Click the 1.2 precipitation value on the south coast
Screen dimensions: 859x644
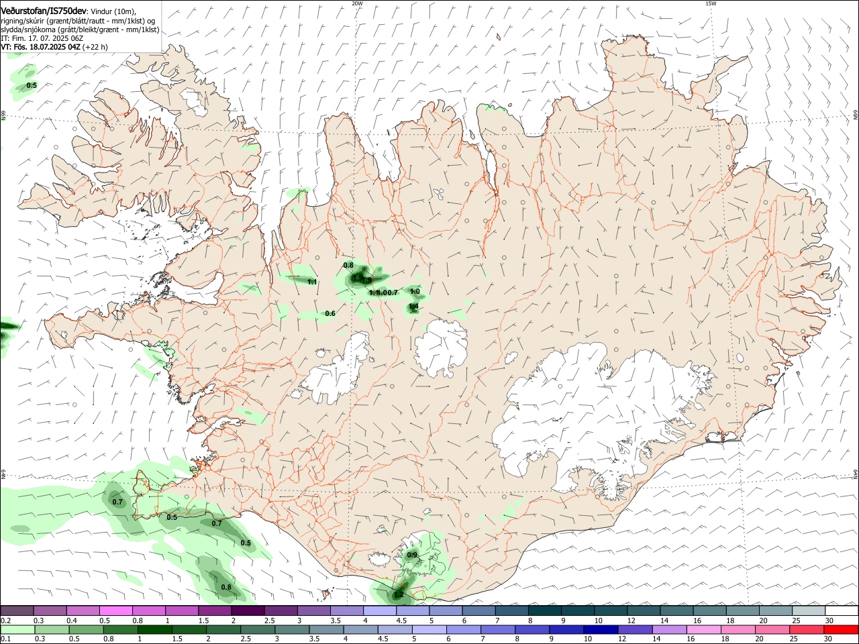(x=399, y=594)
